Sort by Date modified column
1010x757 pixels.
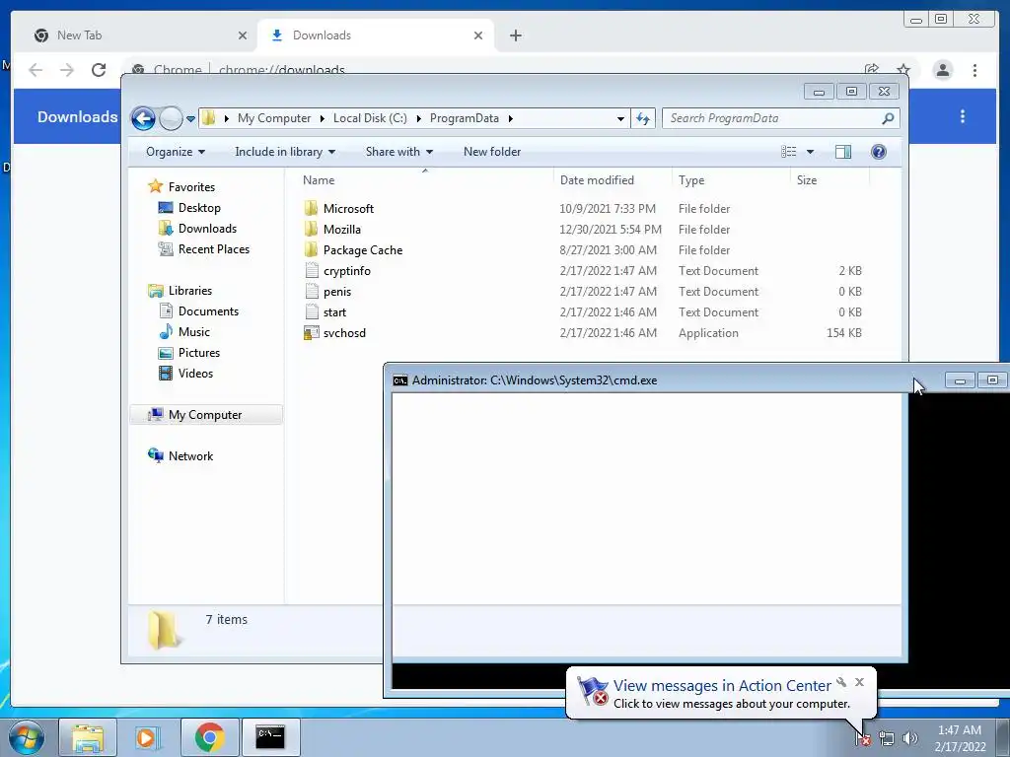click(x=597, y=180)
